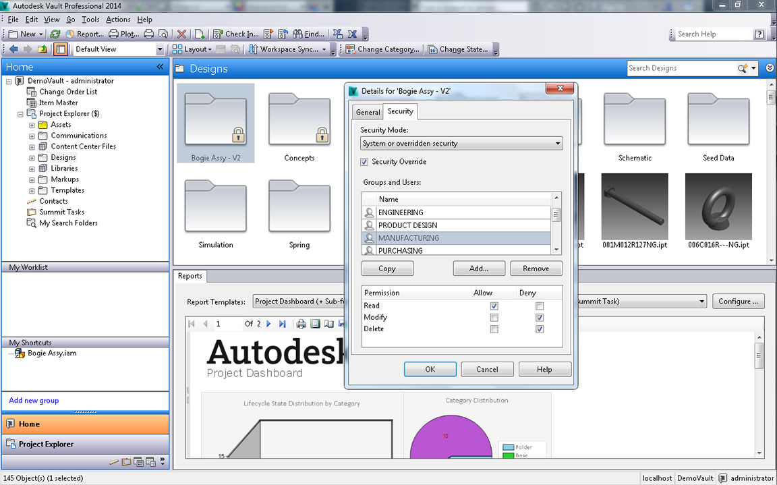This screenshot has width=777, height=485.
Task: Click Cancel in the Details dialog
Action: point(487,370)
